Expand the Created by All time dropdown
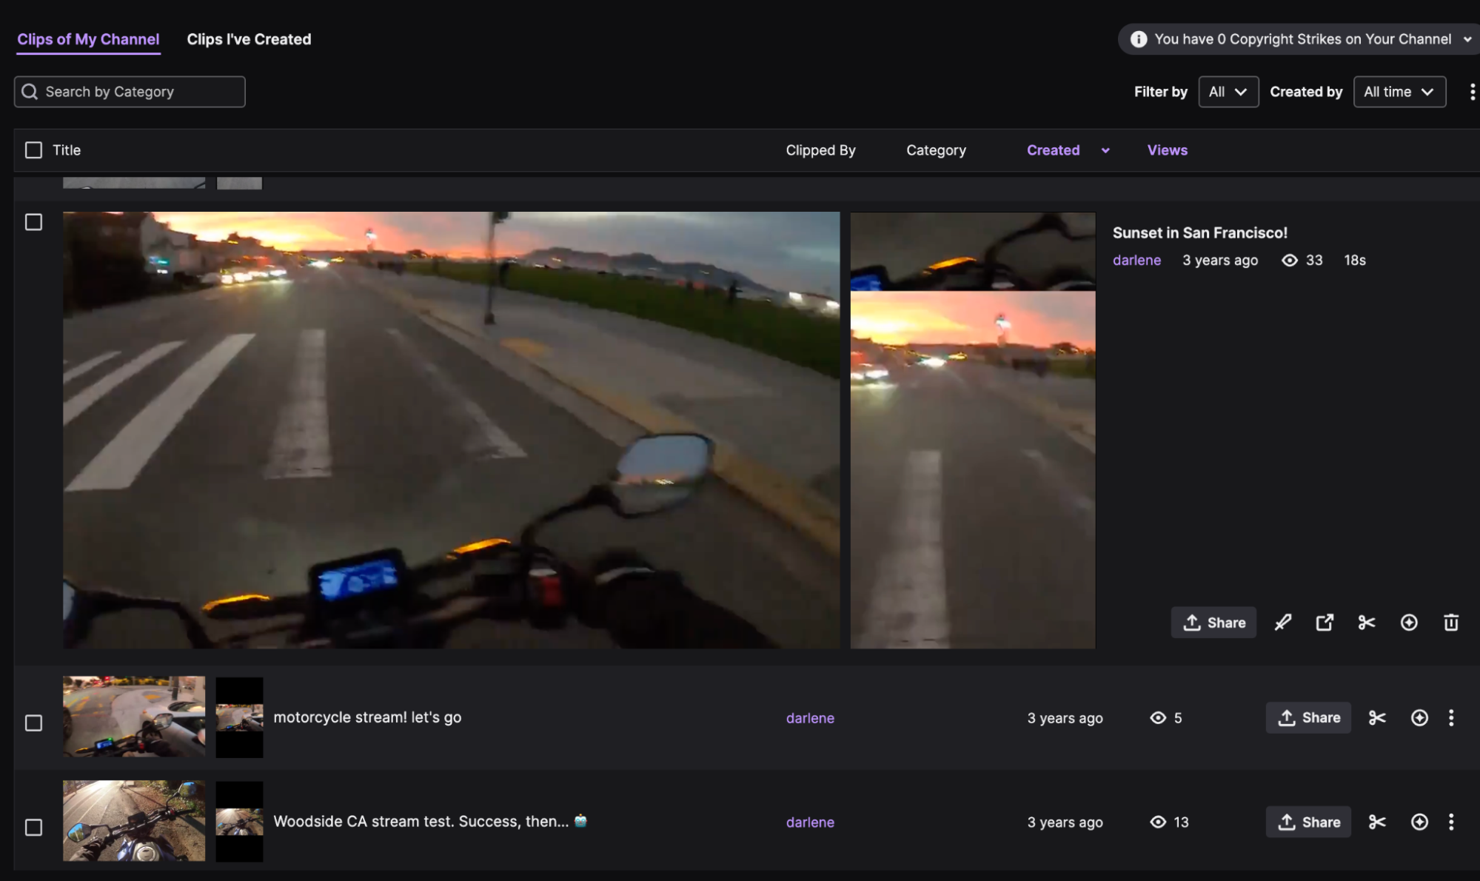The image size is (1480, 881). pos(1399,91)
